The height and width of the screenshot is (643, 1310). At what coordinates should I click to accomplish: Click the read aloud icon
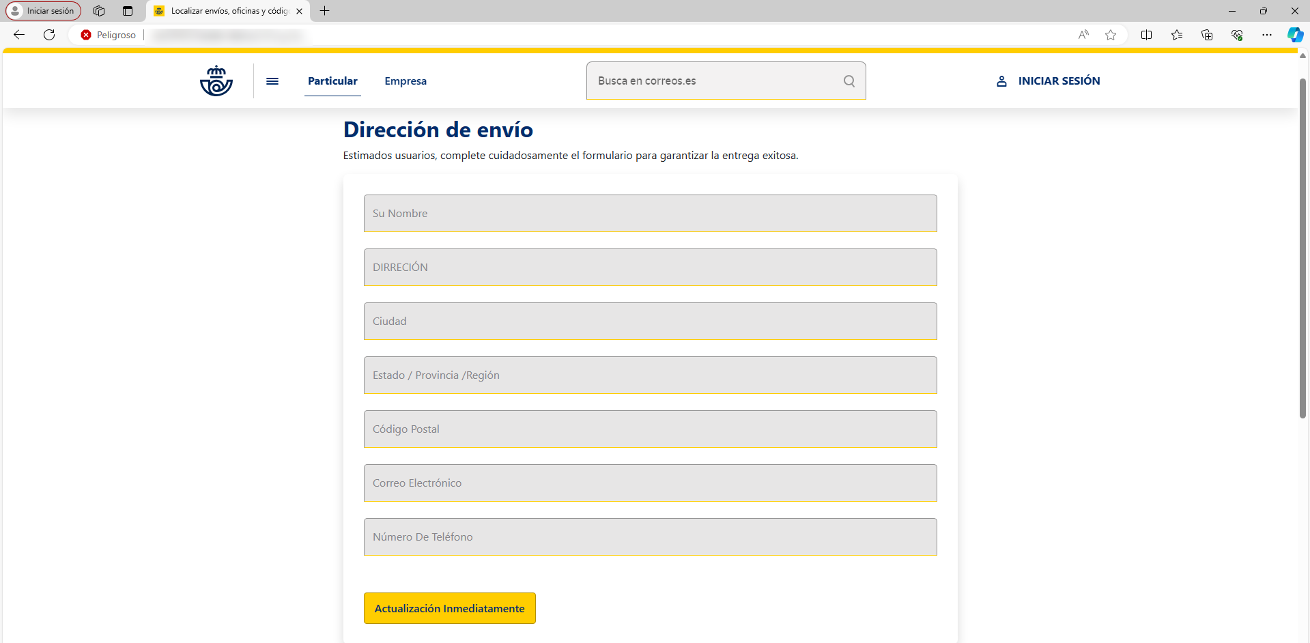click(x=1083, y=35)
